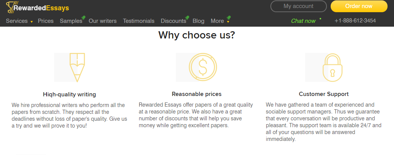Open the Testimonials menu item
Image resolution: width=394 pixels, height=155 pixels.
[x=138, y=21]
